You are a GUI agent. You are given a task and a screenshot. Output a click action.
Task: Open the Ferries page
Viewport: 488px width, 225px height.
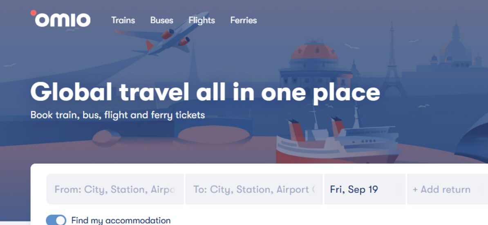[244, 20]
